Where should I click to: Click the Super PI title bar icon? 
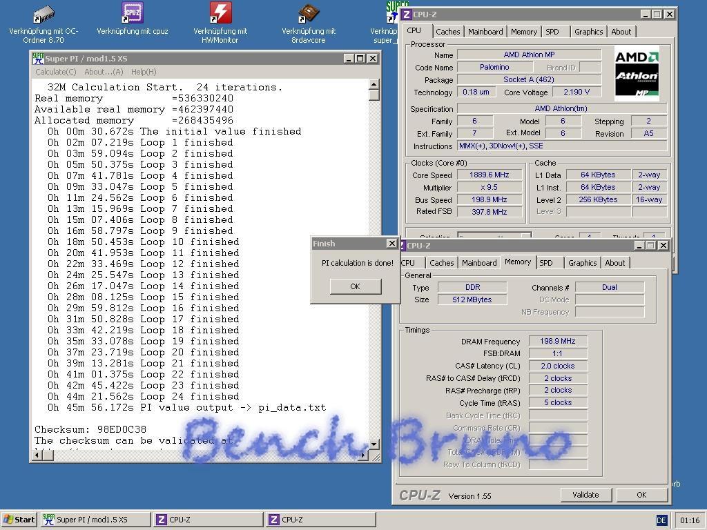[38, 59]
